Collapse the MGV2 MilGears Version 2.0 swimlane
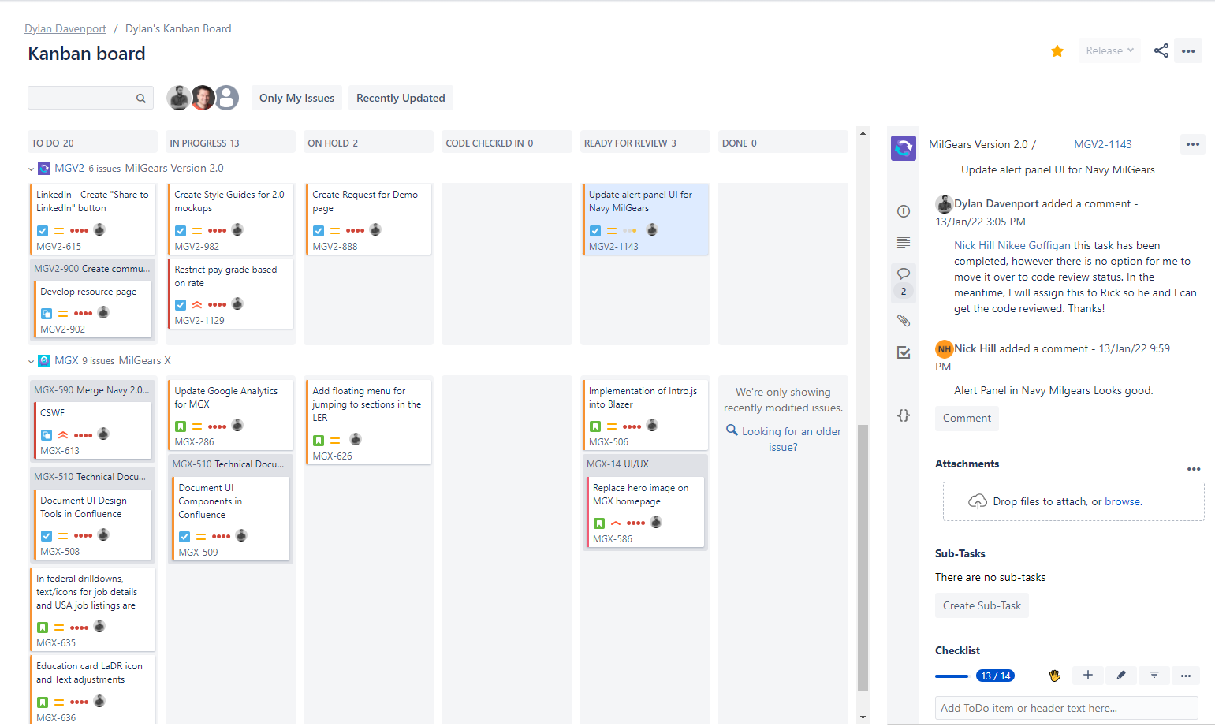 tap(32, 169)
